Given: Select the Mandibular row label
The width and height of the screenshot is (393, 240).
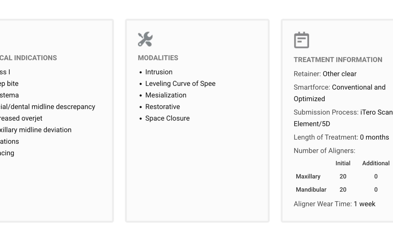Looking at the screenshot, I should click(x=311, y=190).
